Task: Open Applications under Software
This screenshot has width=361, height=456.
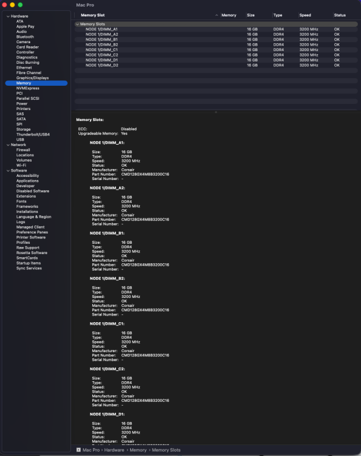Action: point(27,181)
